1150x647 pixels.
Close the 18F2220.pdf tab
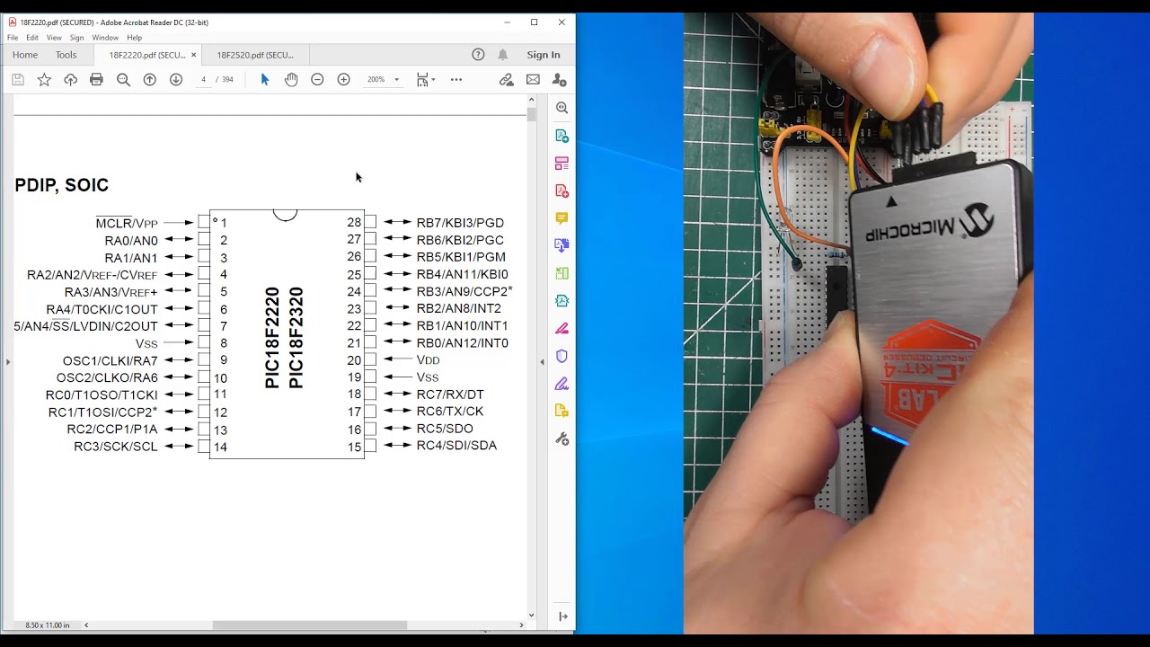pyautogui.click(x=193, y=55)
